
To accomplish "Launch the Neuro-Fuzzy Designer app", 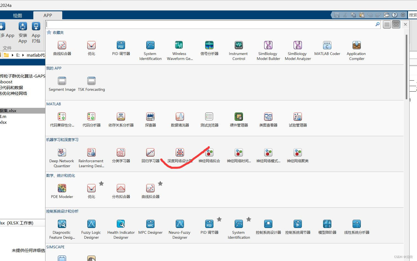I will tap(180, 230).
